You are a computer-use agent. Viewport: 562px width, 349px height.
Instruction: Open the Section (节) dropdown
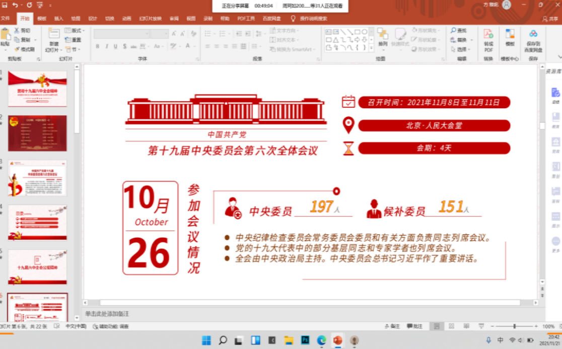[75, 49]
